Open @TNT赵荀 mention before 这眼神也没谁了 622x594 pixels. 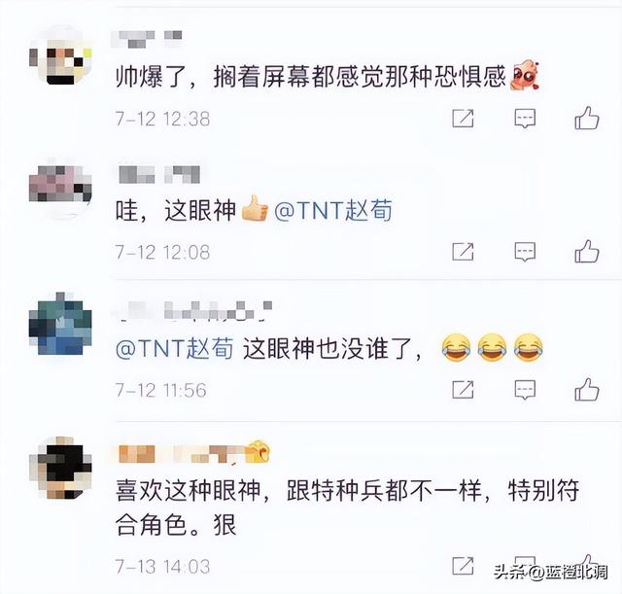point(175,348)
